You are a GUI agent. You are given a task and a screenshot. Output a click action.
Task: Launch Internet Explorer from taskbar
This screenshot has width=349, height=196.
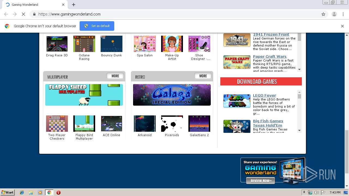pyautogui.click(x=22, y=192)
